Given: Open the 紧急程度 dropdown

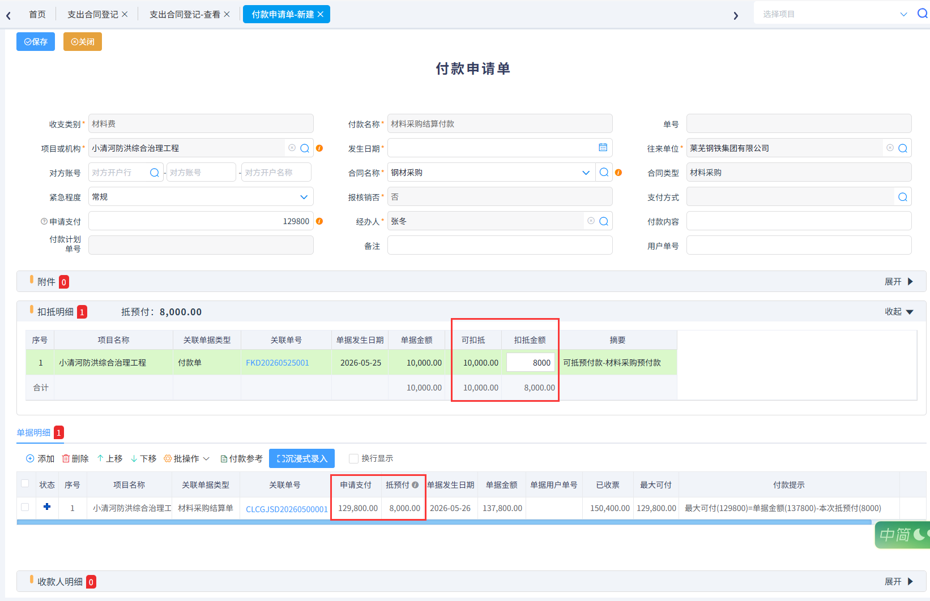Looking at the screenshot, I should point(304,197).
